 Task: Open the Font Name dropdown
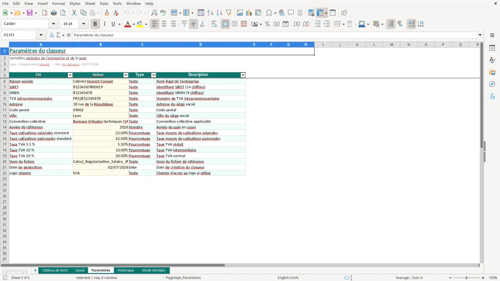tap(53, 24)
